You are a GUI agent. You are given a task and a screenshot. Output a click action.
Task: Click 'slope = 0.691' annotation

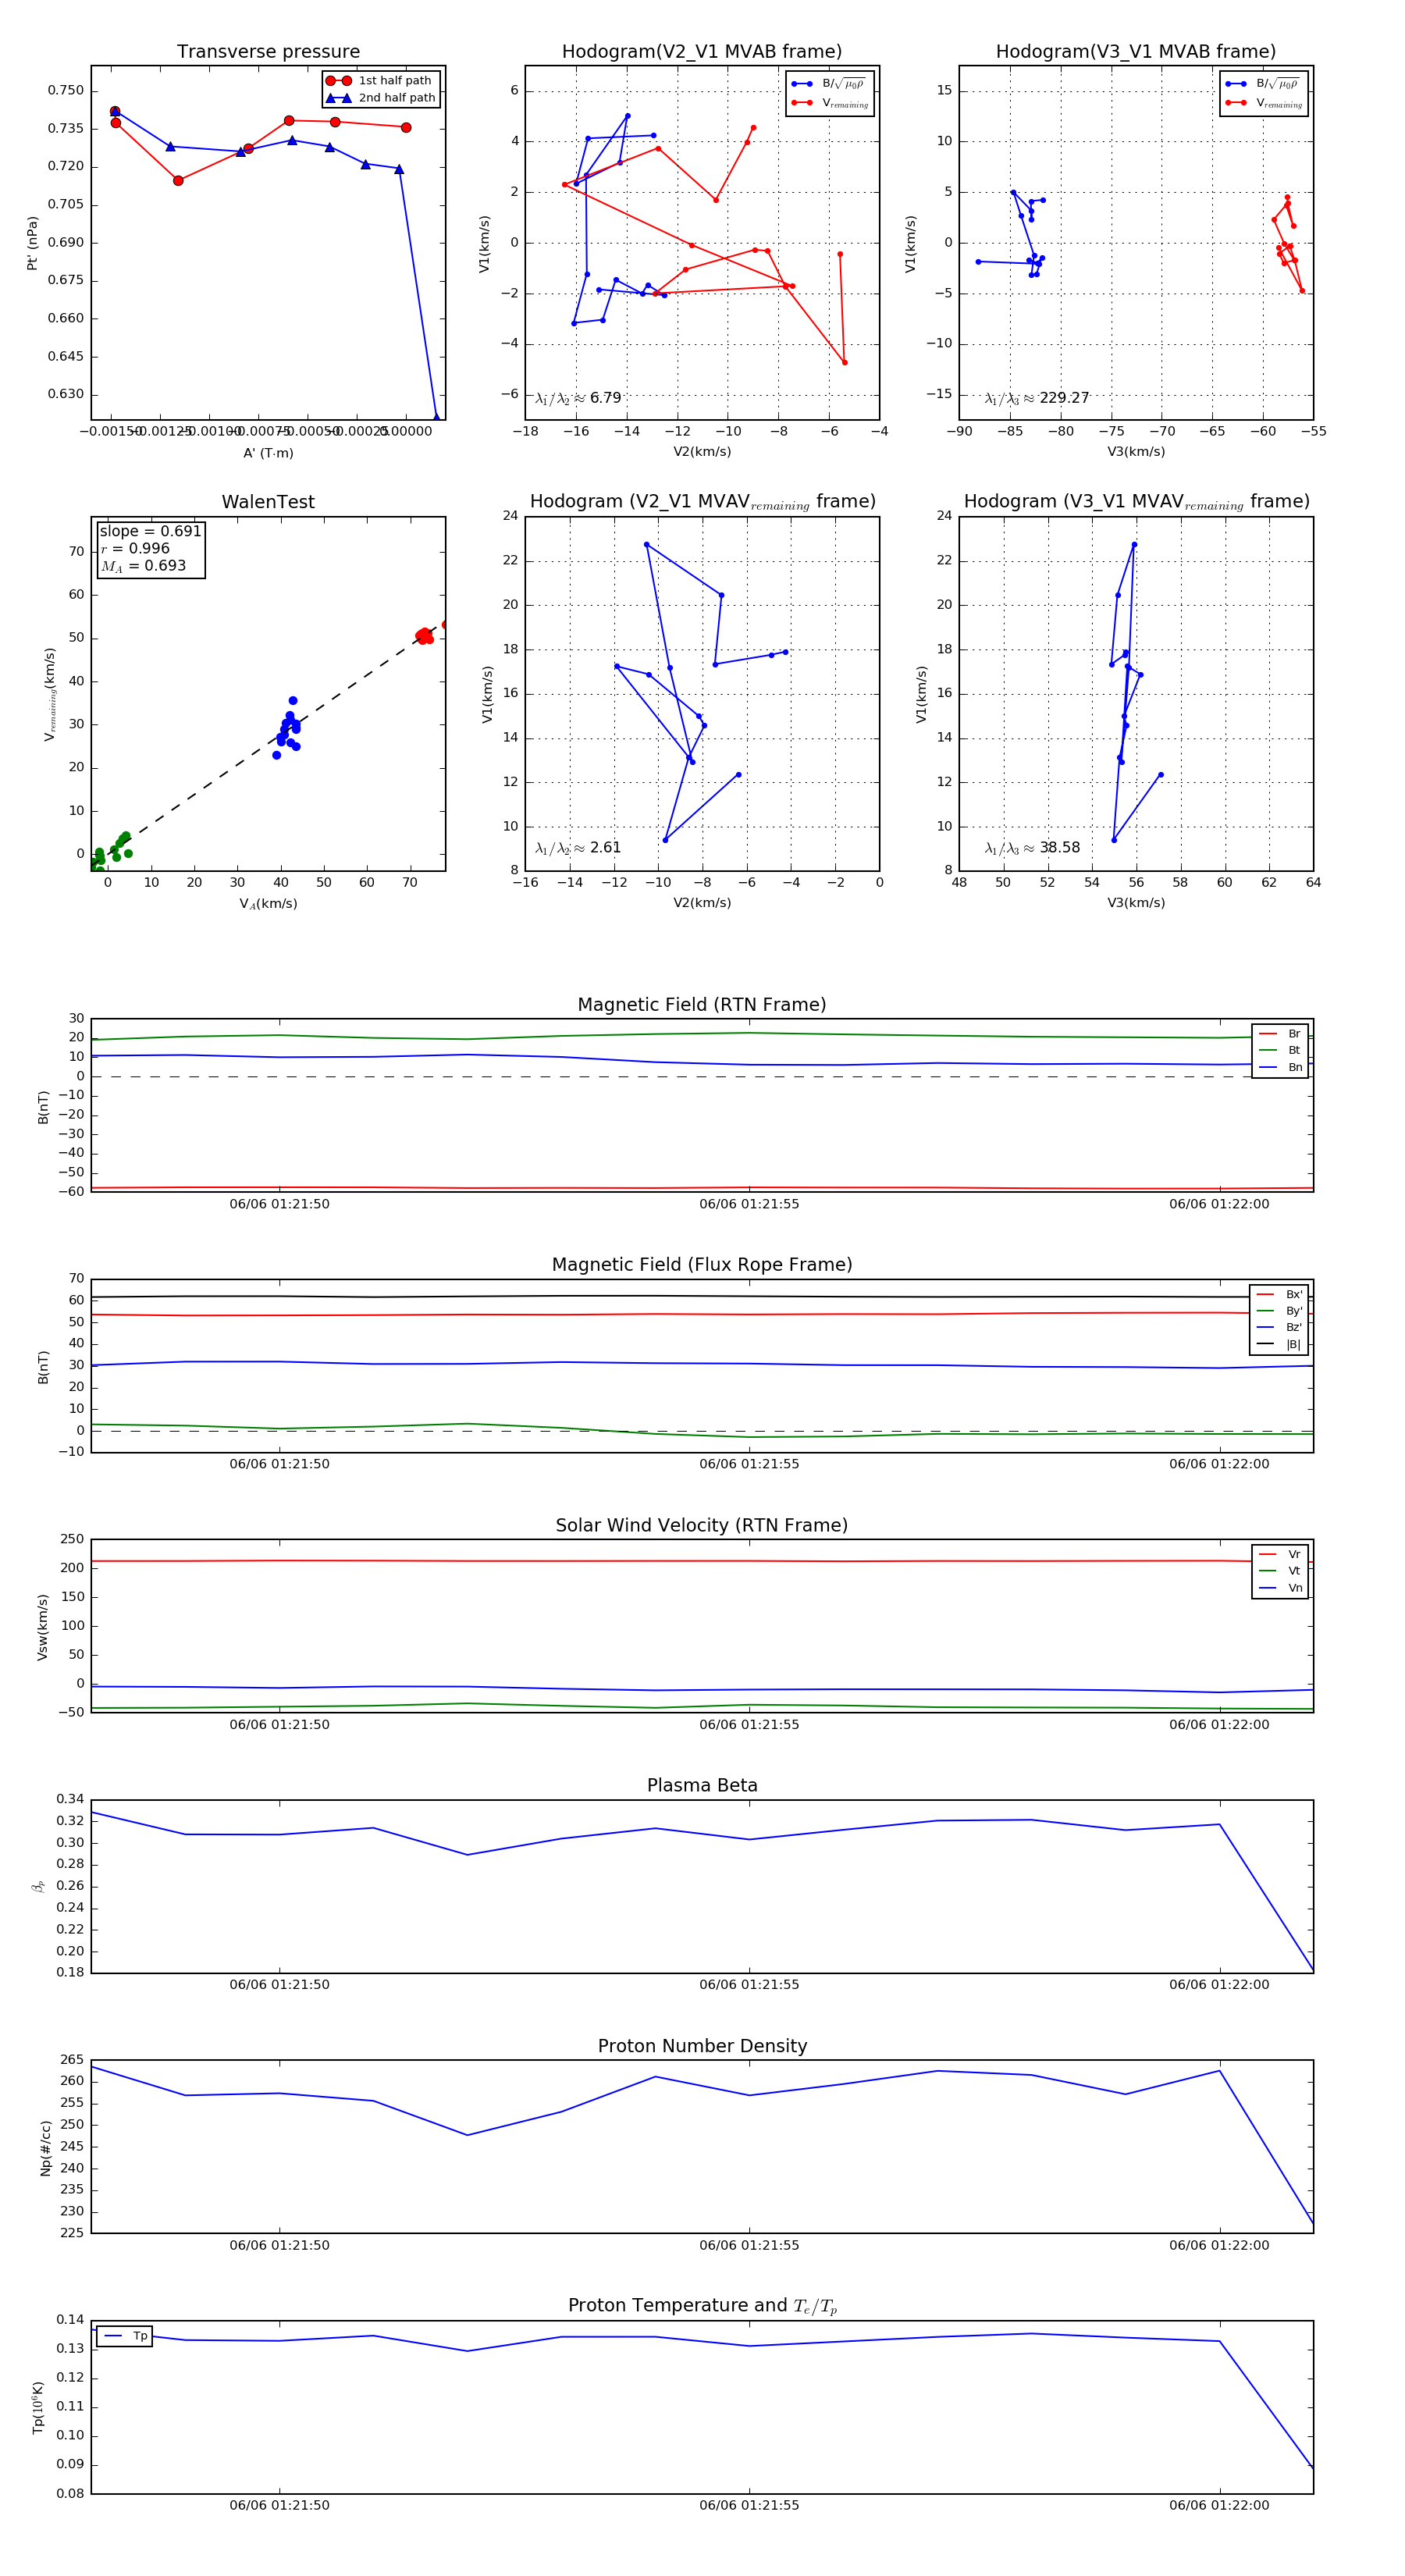150,531
